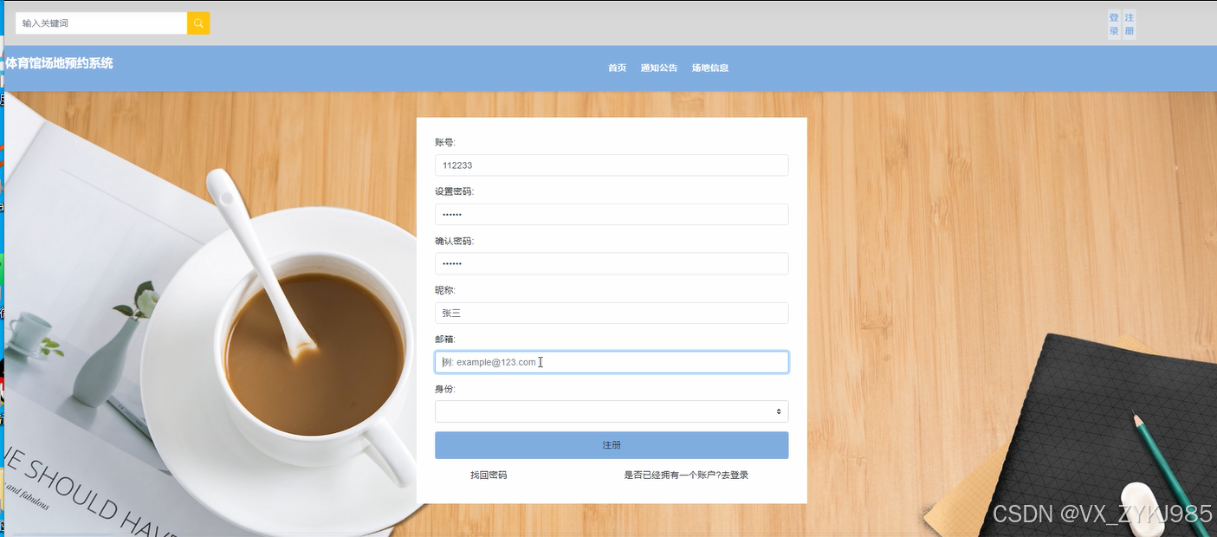Open the 通知公告 menu item

pyautogui.click(x=659, y=68)
